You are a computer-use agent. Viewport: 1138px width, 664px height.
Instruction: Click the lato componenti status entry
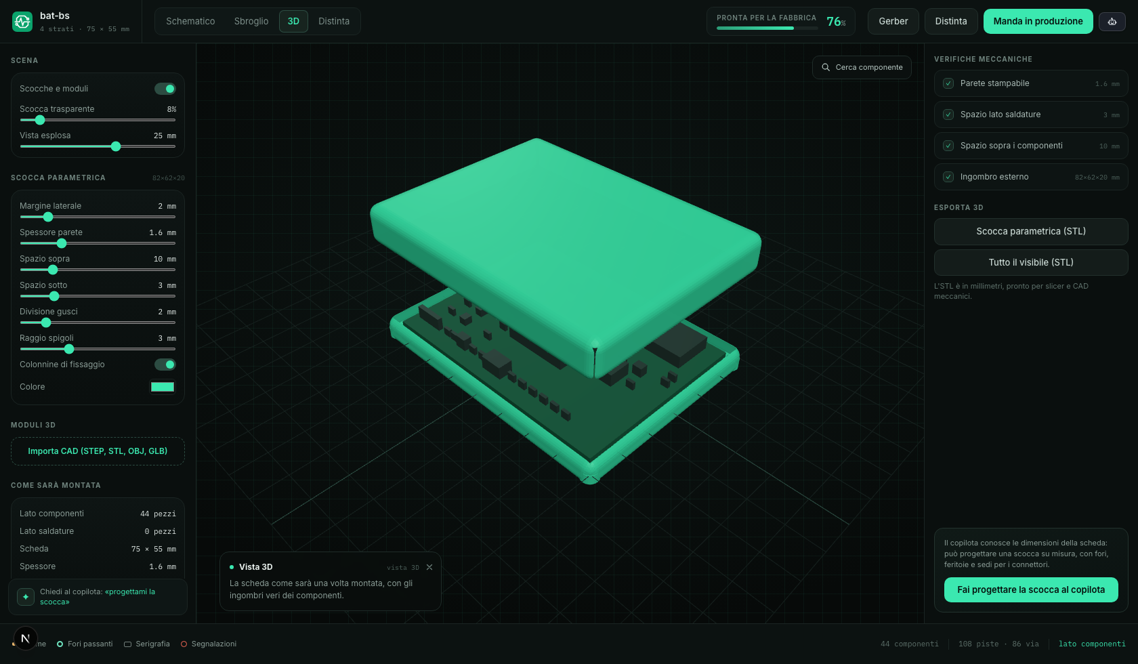point(1092,644)
